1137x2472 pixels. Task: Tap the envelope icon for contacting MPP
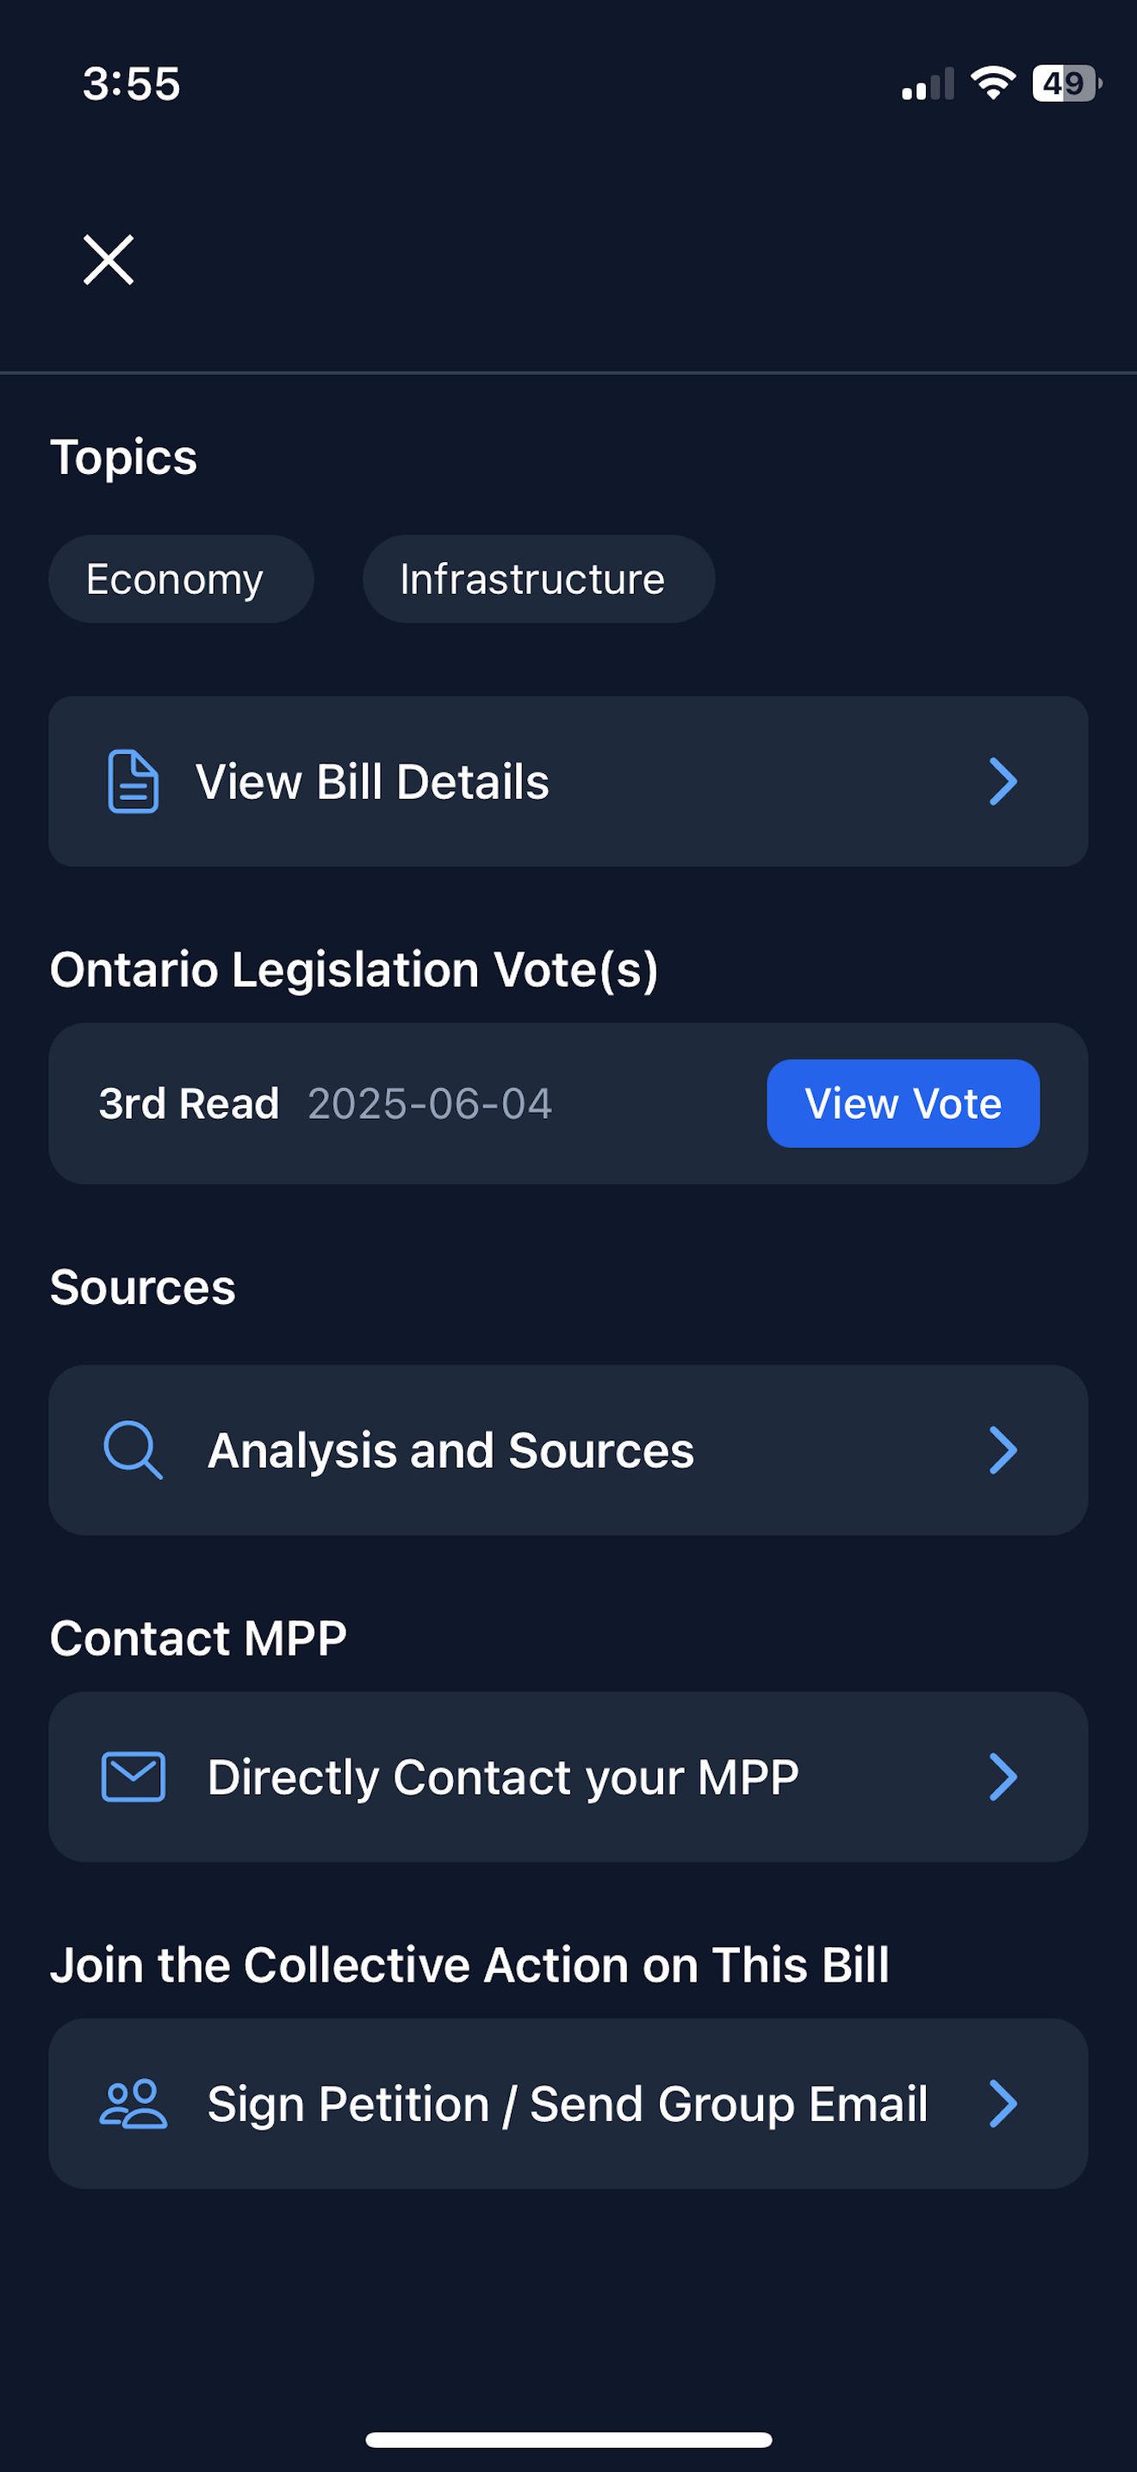click(134, 1776)
